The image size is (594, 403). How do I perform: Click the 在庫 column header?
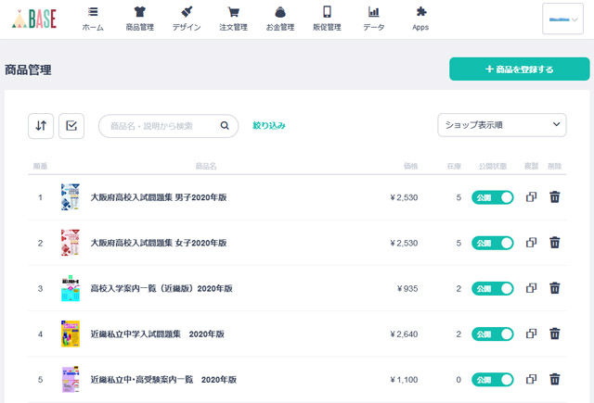[454, 166]
